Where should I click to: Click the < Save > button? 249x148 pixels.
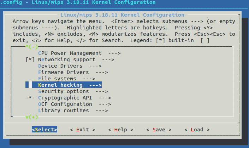pyautogui.click(x=159, y=130)
